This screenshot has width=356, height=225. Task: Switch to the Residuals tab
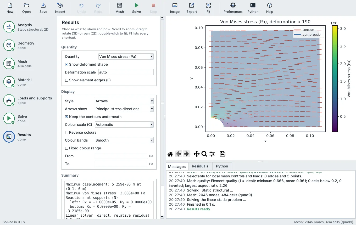[x=200, y=166]
